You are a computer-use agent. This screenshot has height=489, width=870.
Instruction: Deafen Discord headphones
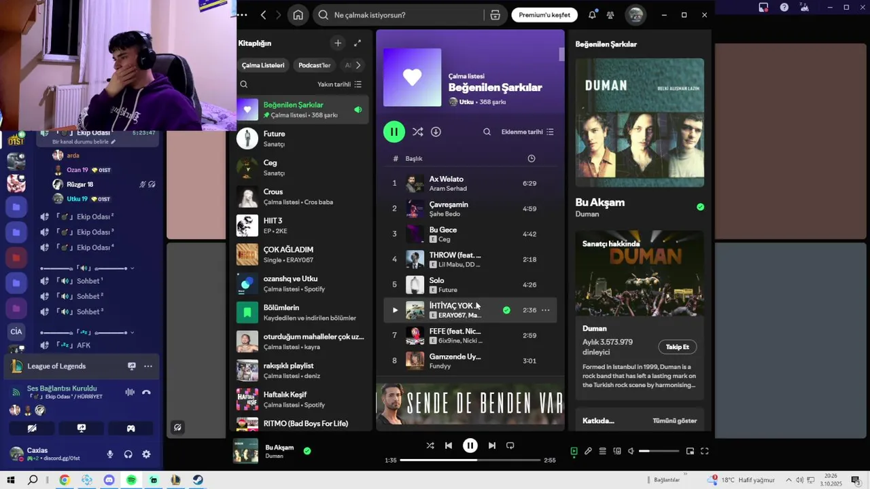128,454
